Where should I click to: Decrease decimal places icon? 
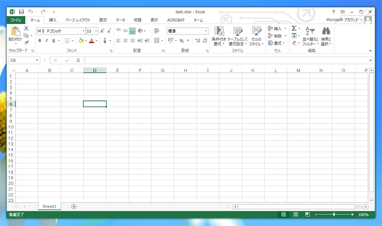click(x=205, y=41)
